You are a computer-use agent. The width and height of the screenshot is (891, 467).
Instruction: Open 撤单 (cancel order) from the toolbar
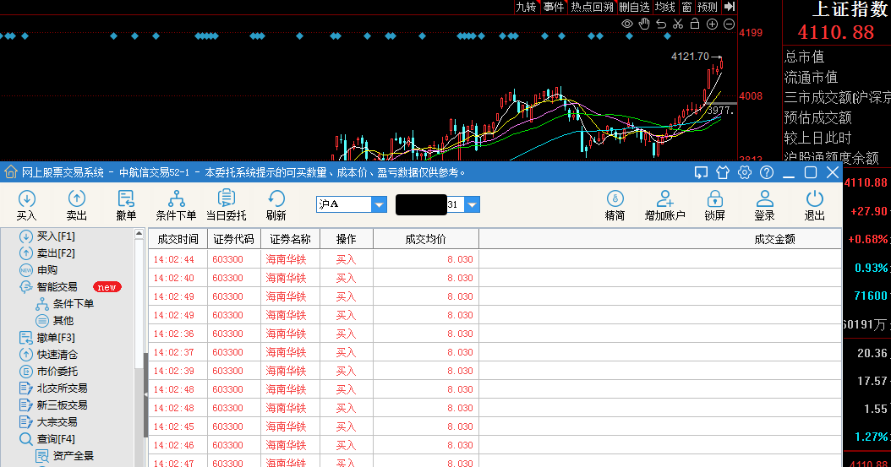pos(126,204)
